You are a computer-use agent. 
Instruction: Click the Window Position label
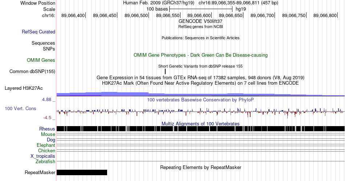coord(38,3)
